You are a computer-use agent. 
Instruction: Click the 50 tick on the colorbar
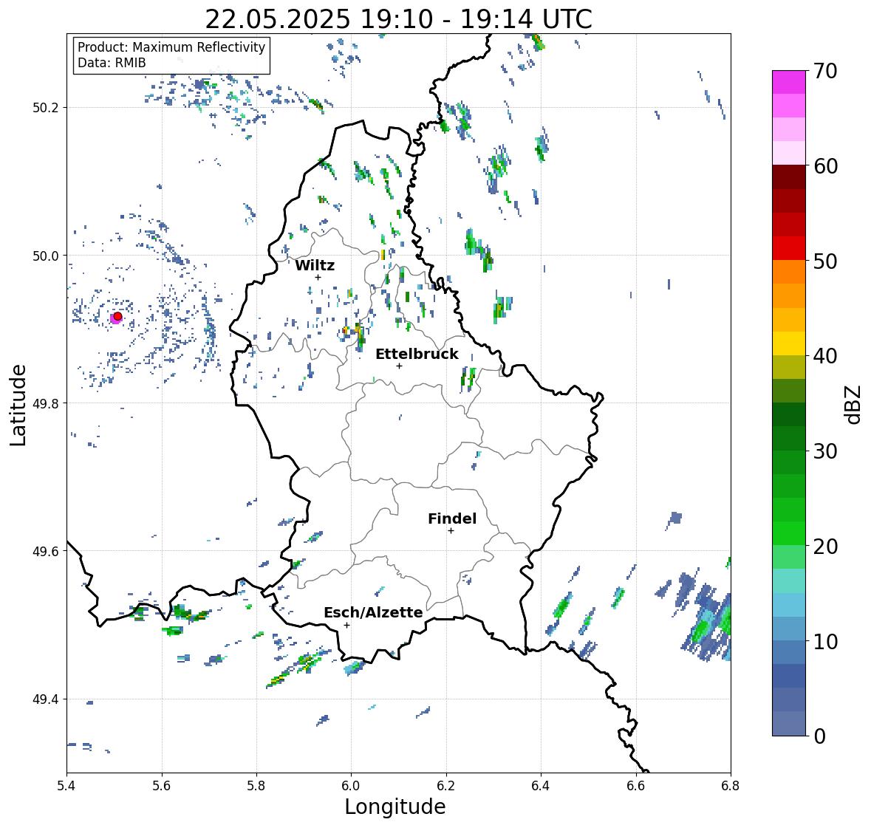click(825, 261)
